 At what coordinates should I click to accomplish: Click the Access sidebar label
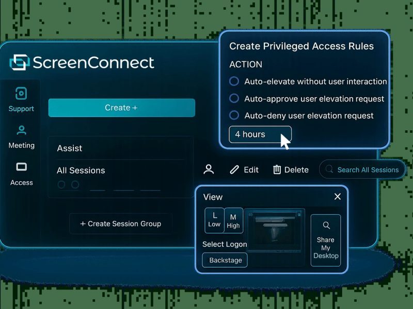(21, 183)
